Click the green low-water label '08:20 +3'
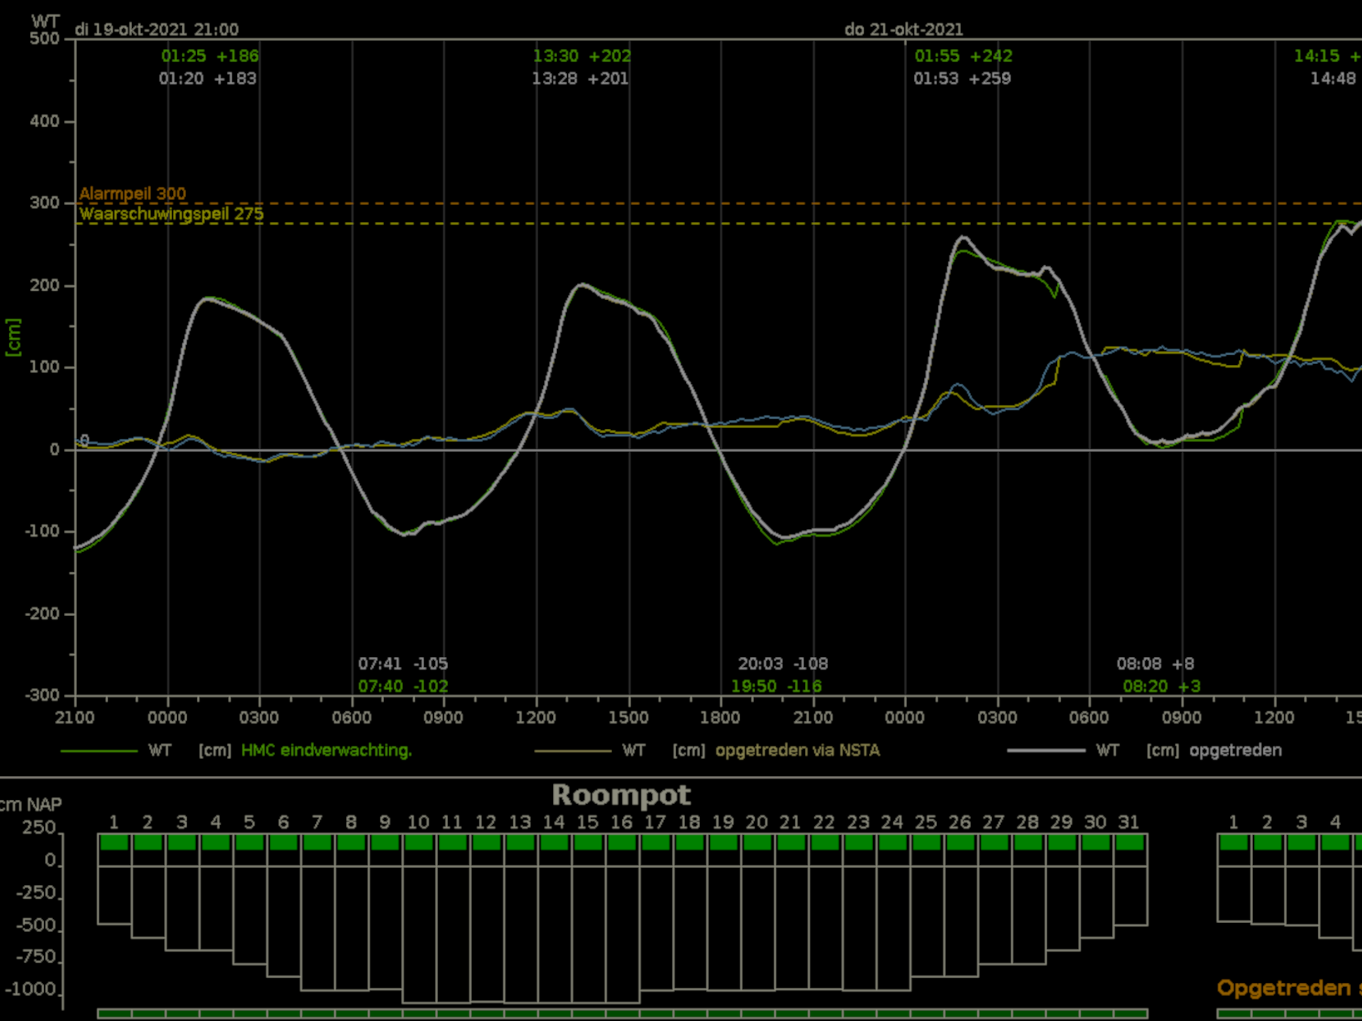Screen dimensions: 1362x1021 click(1162, 686)
